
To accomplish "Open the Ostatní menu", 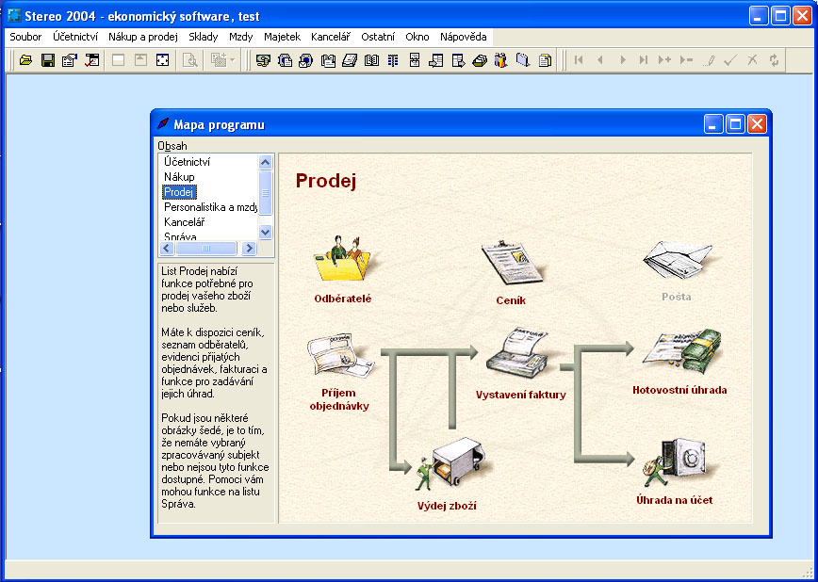I will (378, 37).
